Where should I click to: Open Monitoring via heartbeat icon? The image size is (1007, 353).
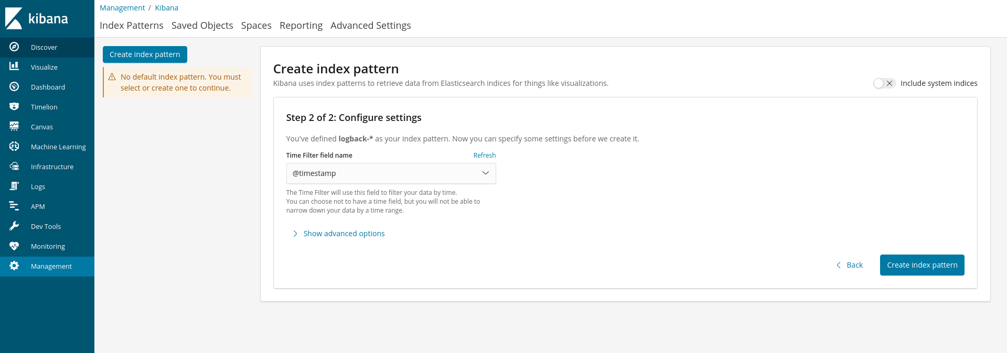click(14, 246)
